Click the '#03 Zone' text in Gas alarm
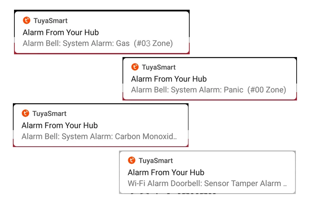This screenshot has height=201, width=311. pyautogui.click(x=153, y=43)
